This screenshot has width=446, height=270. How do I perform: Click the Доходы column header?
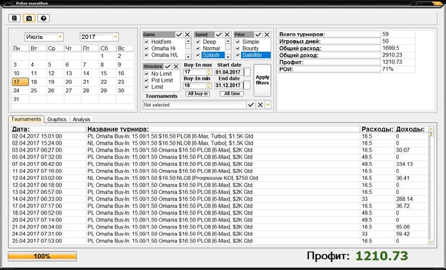click(412, 130)
